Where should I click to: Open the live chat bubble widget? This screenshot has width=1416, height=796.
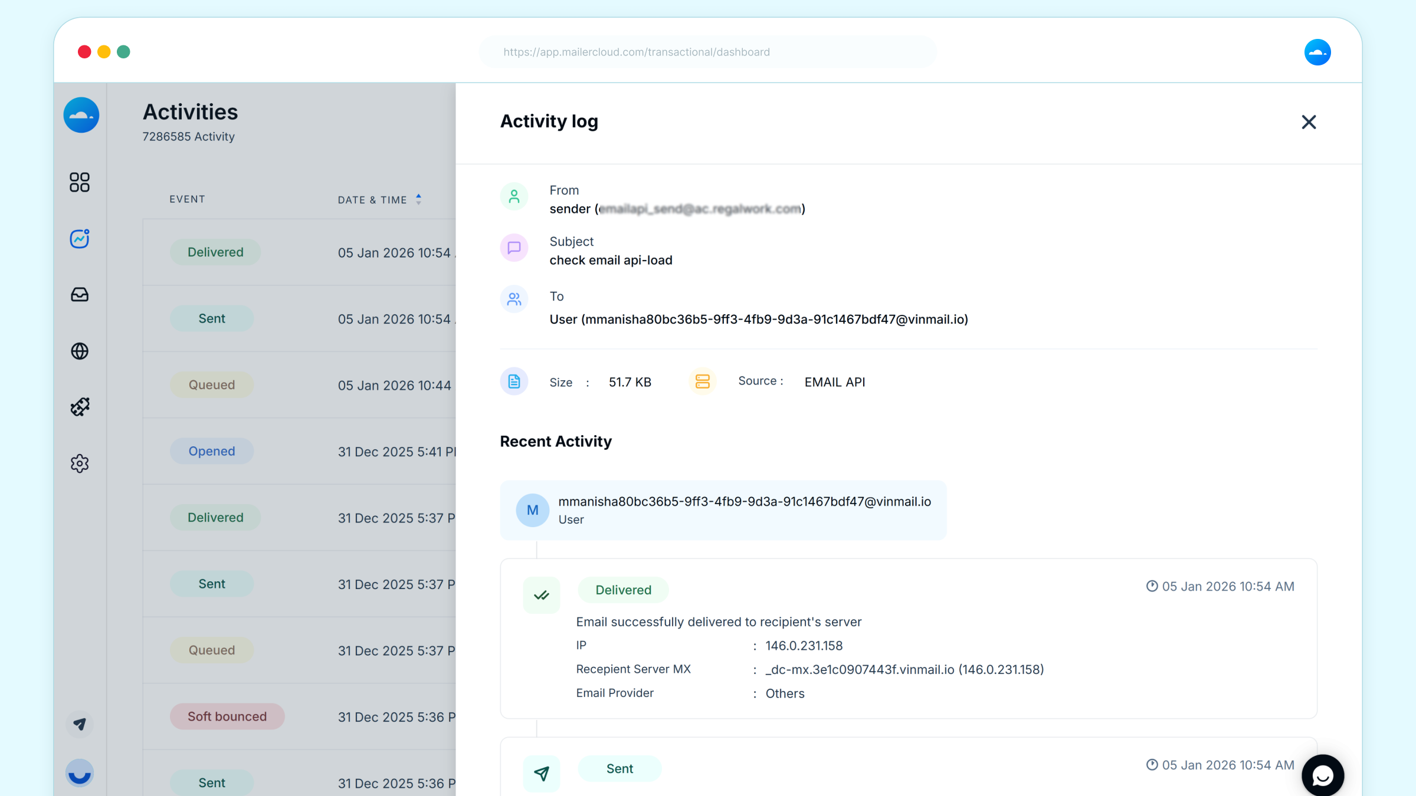click(1322, 775)
